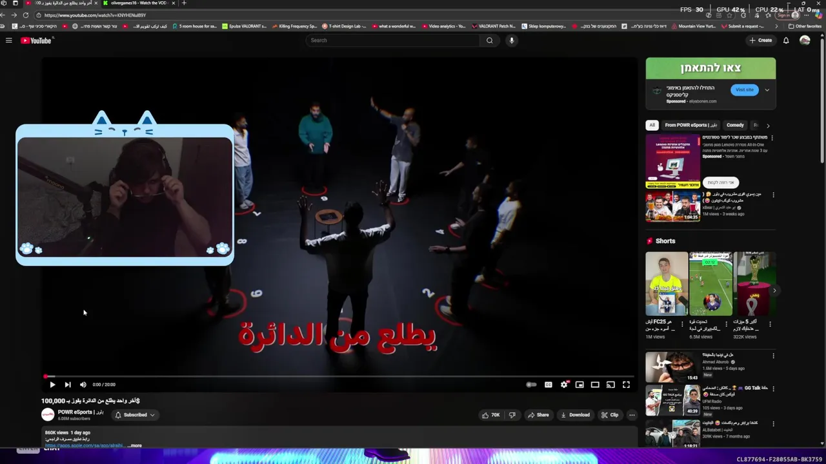Expand the sponsored ad chevron
Screen dimensions: 826x464
coord(767,90)
